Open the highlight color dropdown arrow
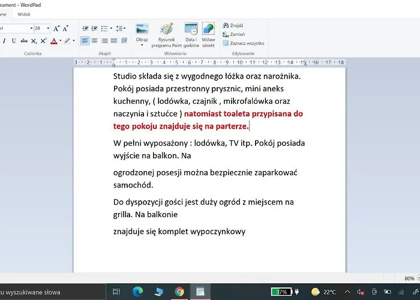Screen dimensions: 420x300 [74, 41]
